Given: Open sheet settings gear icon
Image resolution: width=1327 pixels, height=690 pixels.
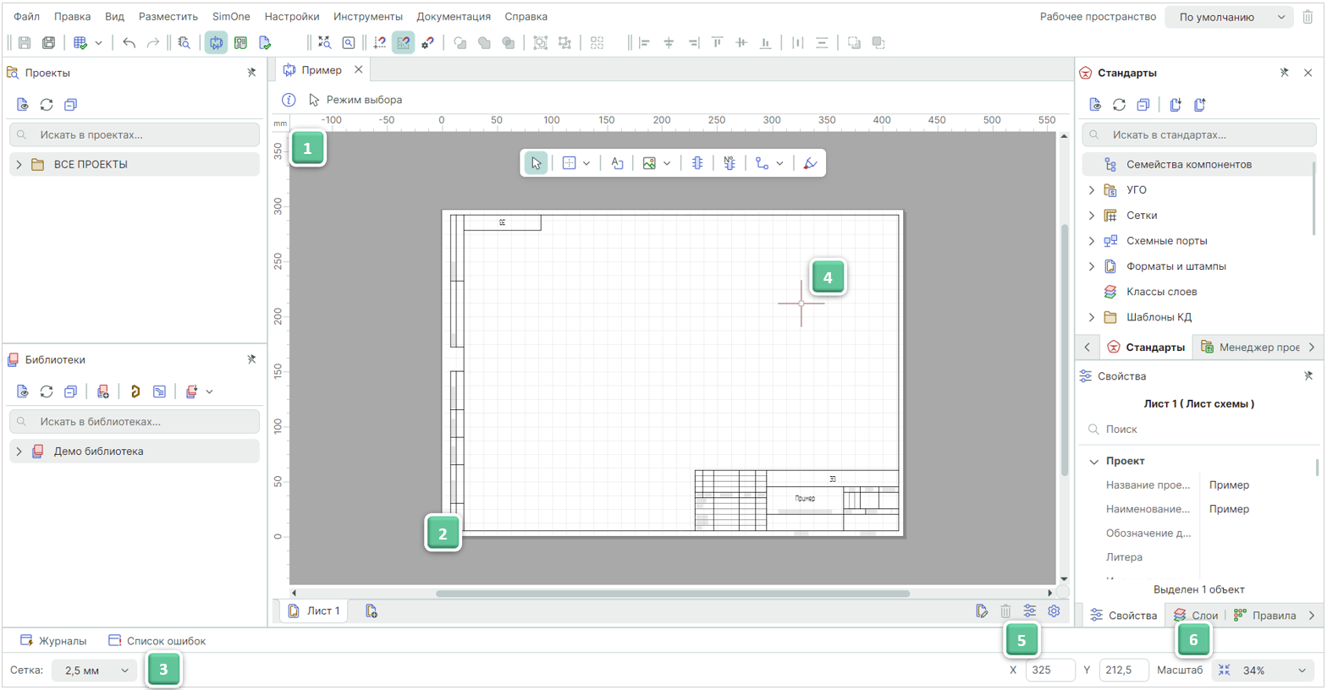Looking at the screenshot, I should coord(1054,611).
